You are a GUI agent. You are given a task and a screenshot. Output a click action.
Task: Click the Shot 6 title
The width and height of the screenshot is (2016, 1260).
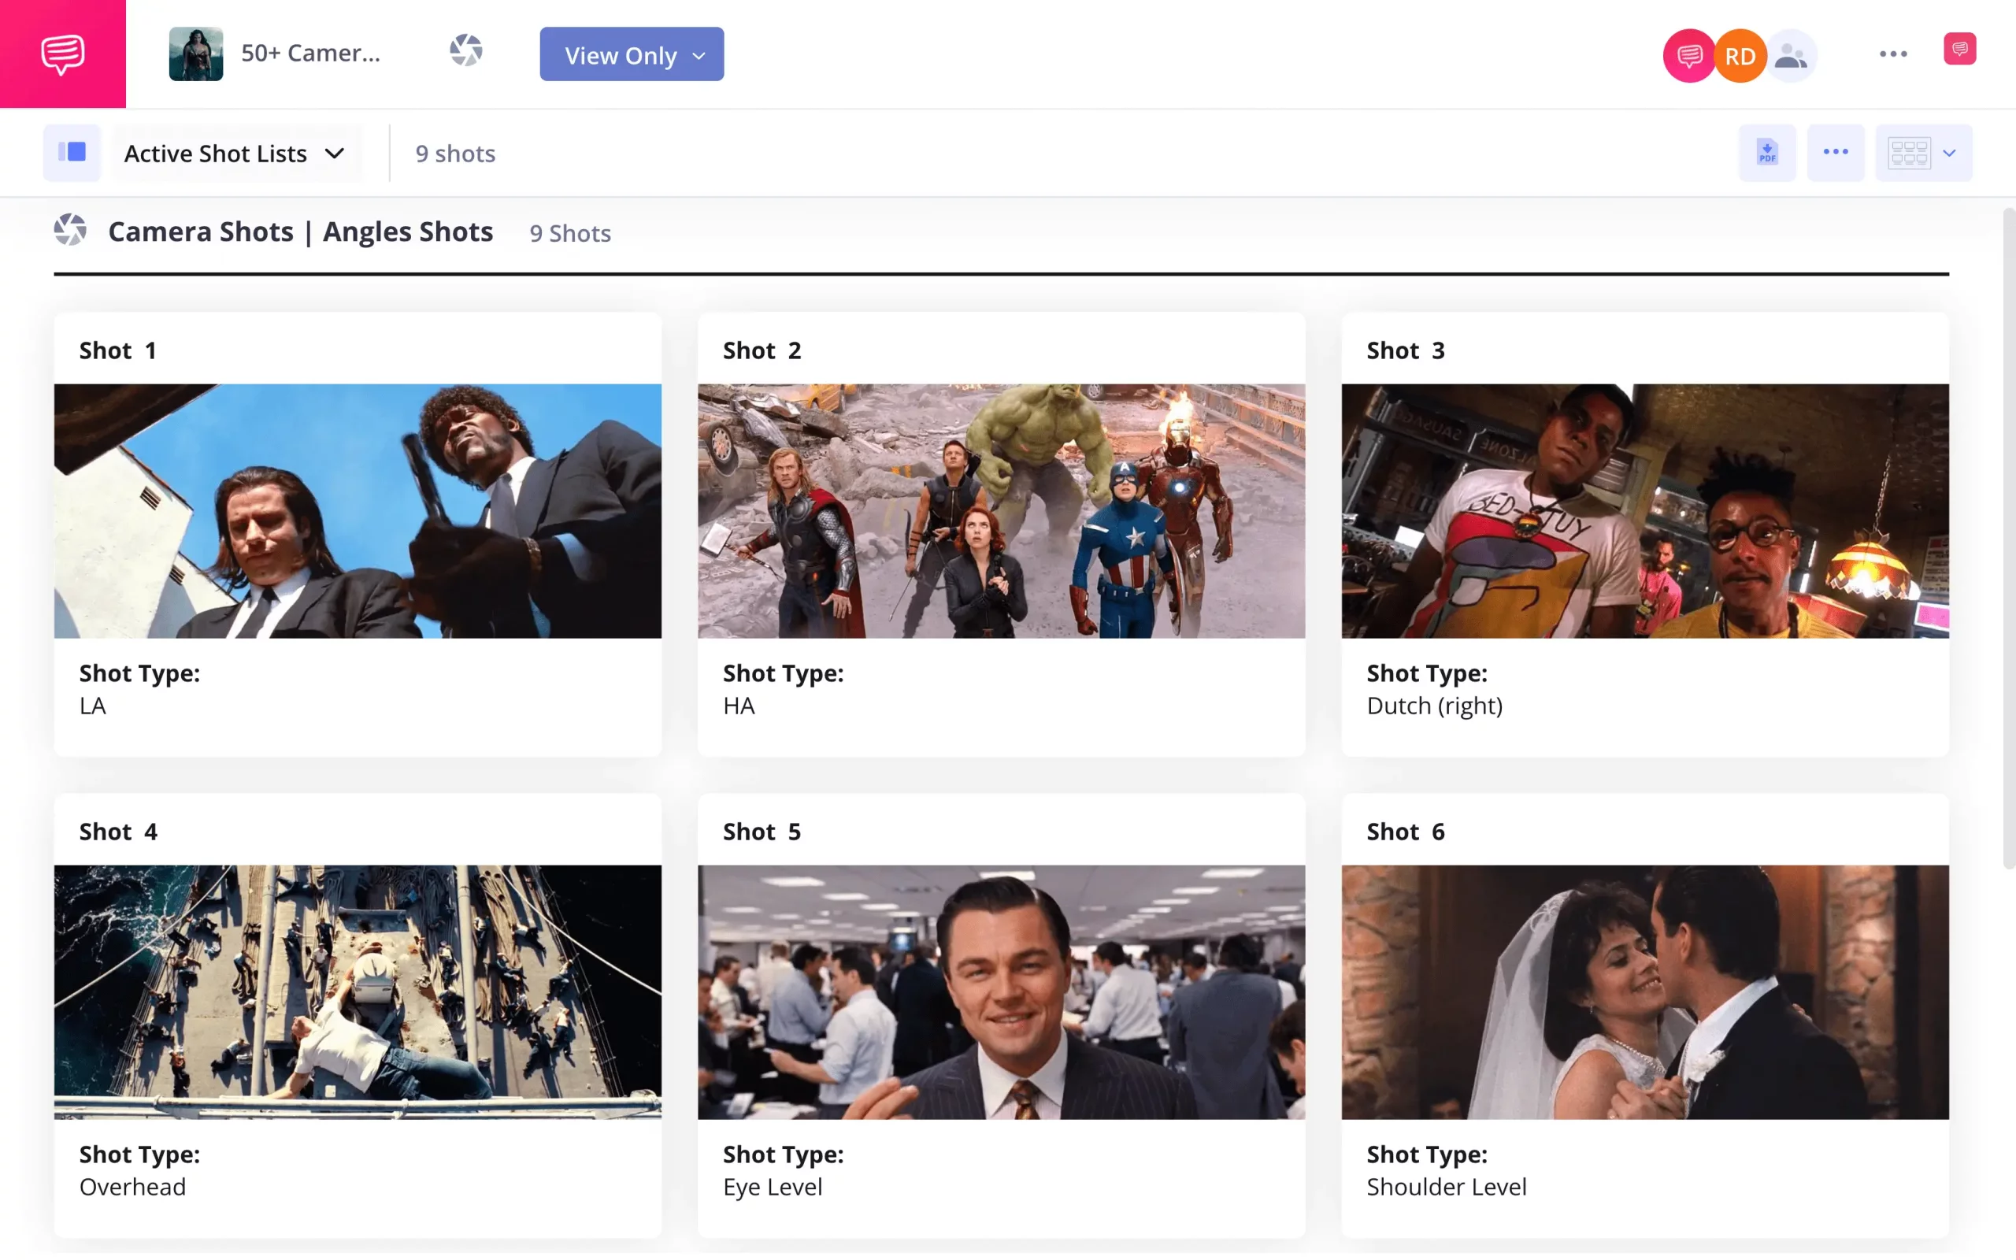[x=1406, y=832]
